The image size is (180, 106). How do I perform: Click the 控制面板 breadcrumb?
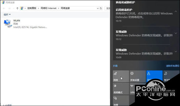point(32,8)
